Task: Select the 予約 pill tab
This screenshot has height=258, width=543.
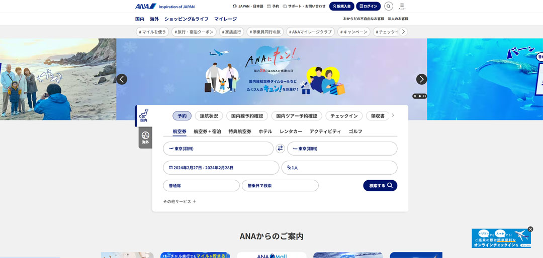Action: coord(182,116)
